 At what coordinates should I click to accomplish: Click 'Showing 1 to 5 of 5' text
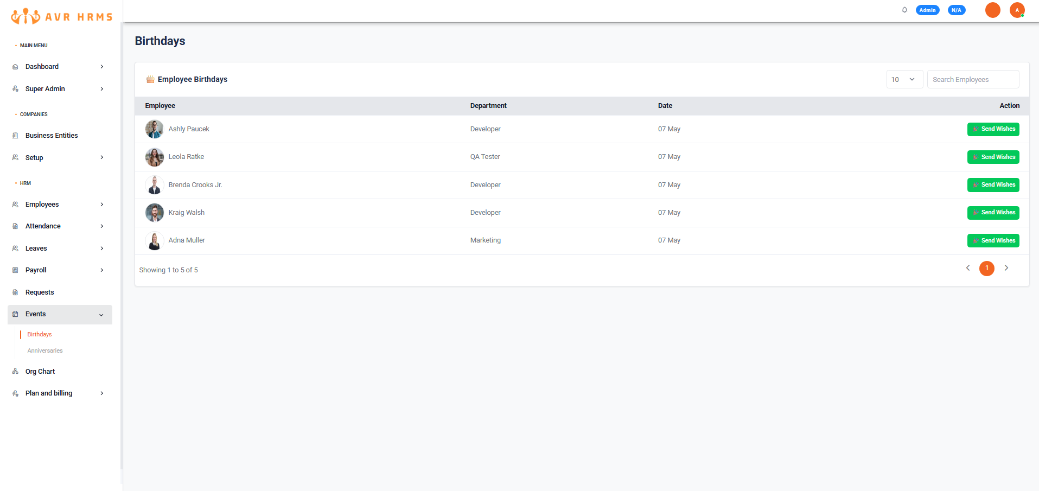(x=168, y=270)
